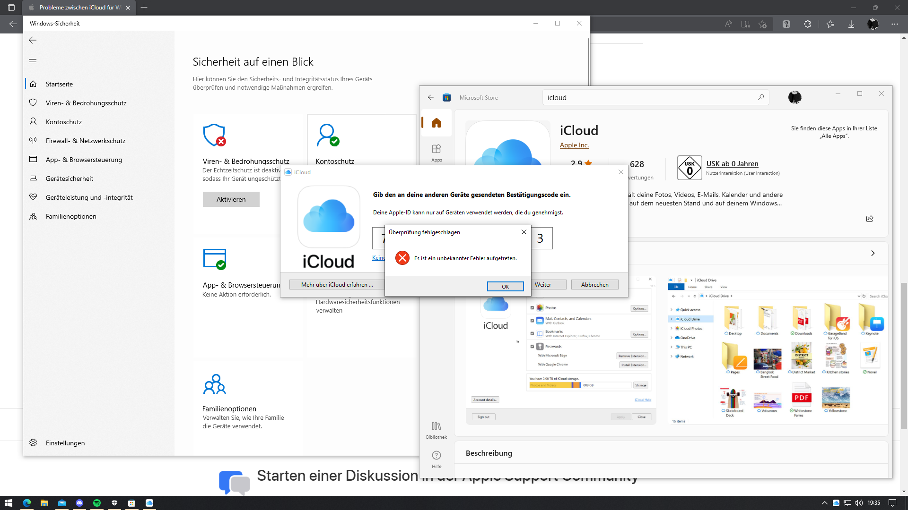Open Bibliothek in Microsoft Store sidebar
This screenshot has height=510, width=908.
pyautogui.click(x=436, y=430)
